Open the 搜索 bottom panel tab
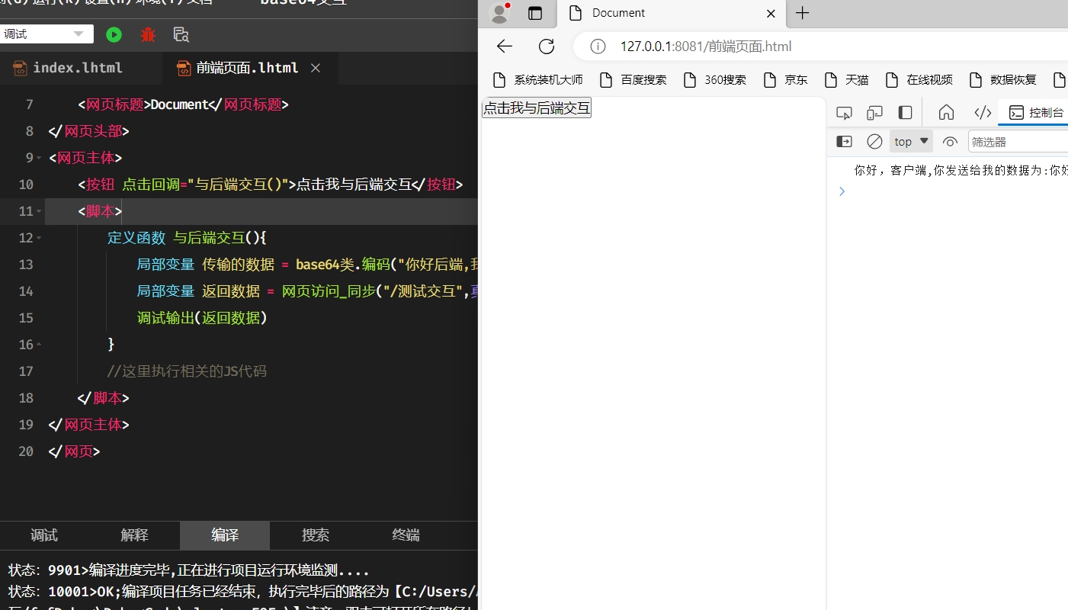 click(x=316, y=535)
